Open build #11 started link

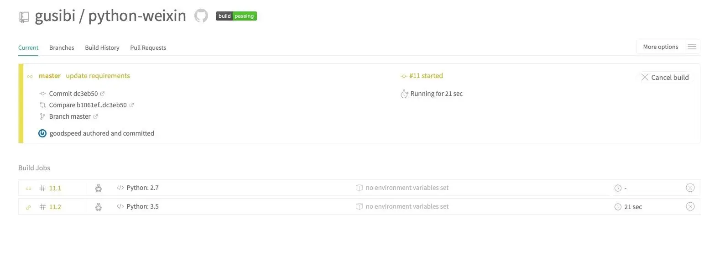[426, 76]
